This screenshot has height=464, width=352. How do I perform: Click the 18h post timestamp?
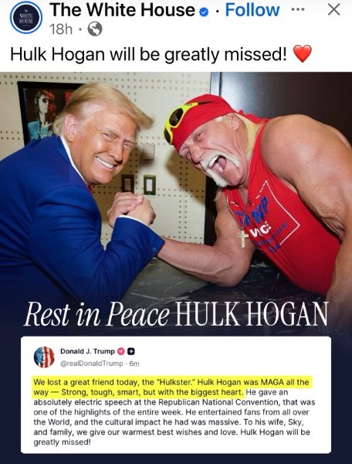click(61, 29)
